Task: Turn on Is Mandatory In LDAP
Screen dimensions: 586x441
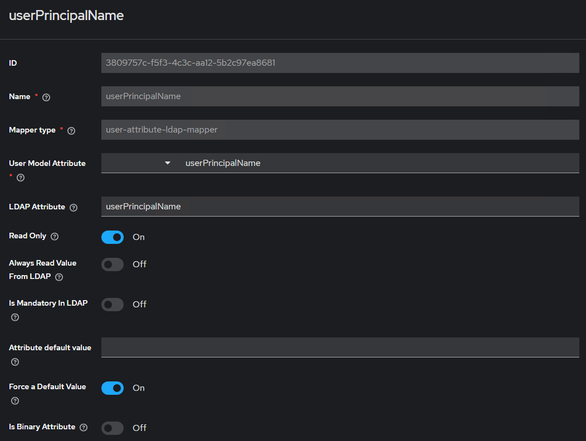Action: point(113,305)
